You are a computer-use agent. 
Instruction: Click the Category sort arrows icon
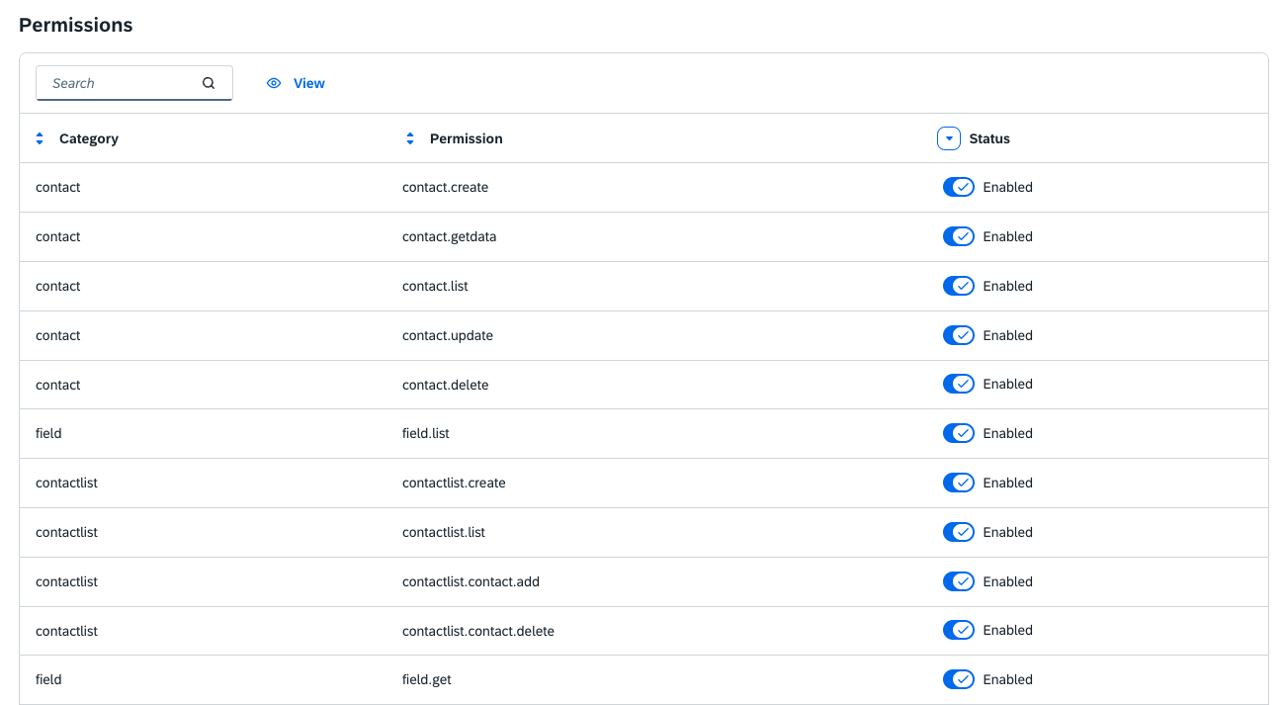(40, 139)
